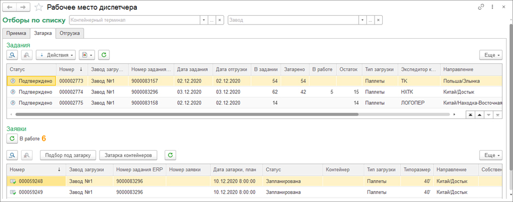Click status icon of task 000002775
Viewport: 513px width, 202px height.
pos(13,103)
